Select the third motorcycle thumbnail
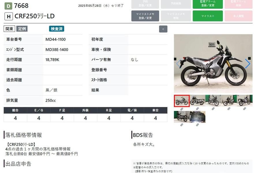 tap(213, 101)
